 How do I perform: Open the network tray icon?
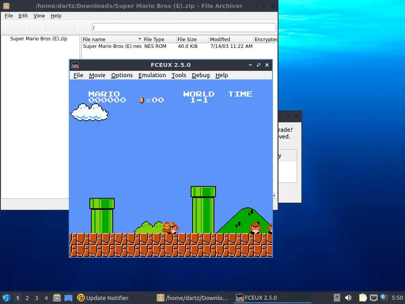pos(373,298)
